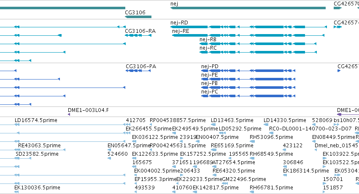Select the nej-RE transcript
This screenshot has height=194, width=359.
[x=248, y=35]
